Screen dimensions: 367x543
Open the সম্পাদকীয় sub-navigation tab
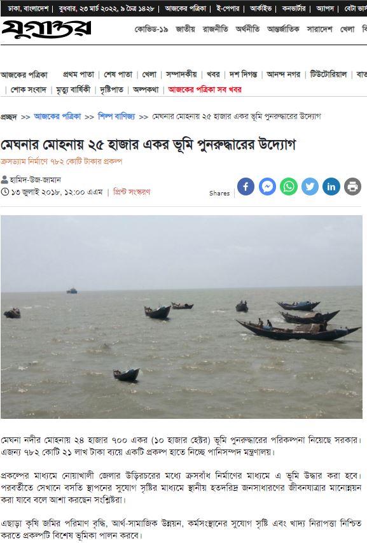tap(181, 74)
